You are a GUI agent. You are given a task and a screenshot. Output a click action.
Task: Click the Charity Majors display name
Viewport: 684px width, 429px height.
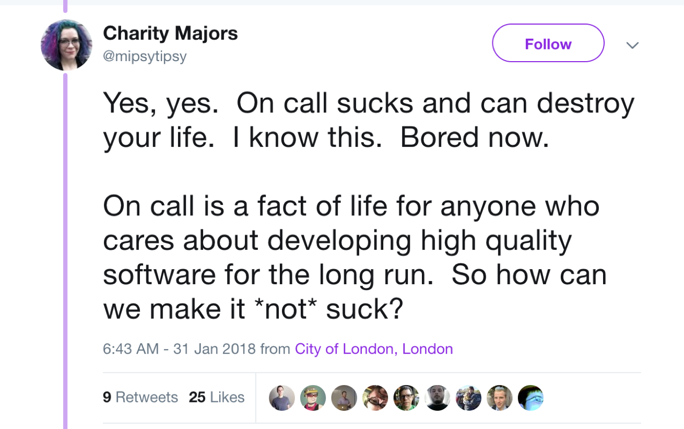click(170, 33)
